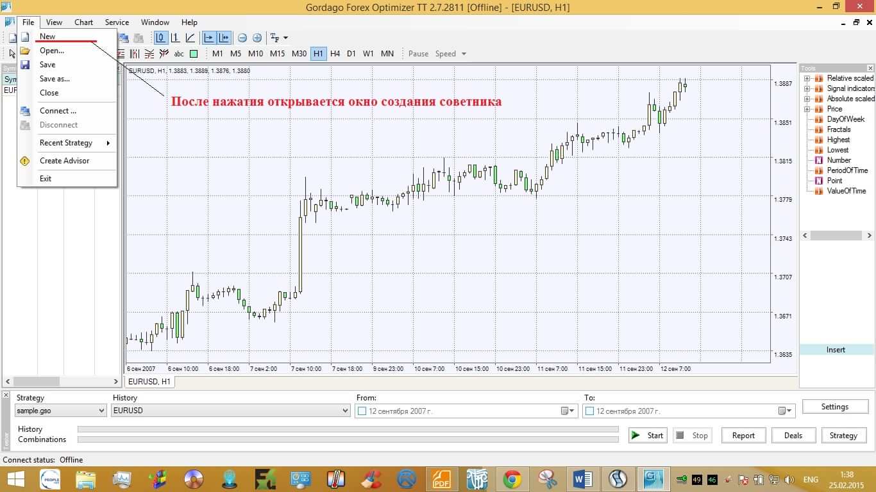
Task: Expand the Price tree node
Action: coord(807,109)
